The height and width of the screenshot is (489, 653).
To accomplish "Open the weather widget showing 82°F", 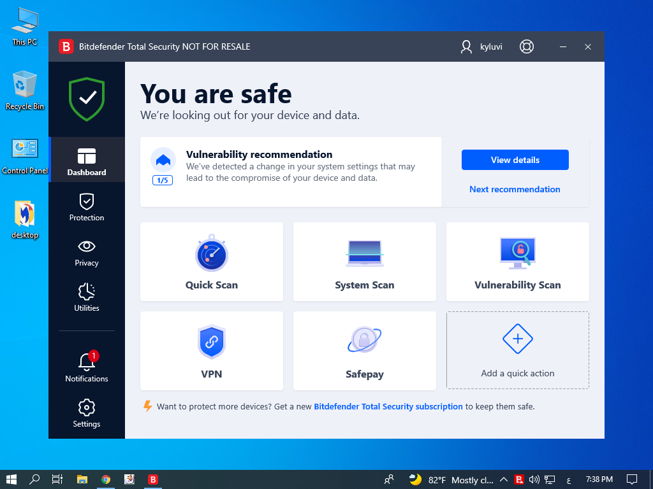I will [451, 479].
